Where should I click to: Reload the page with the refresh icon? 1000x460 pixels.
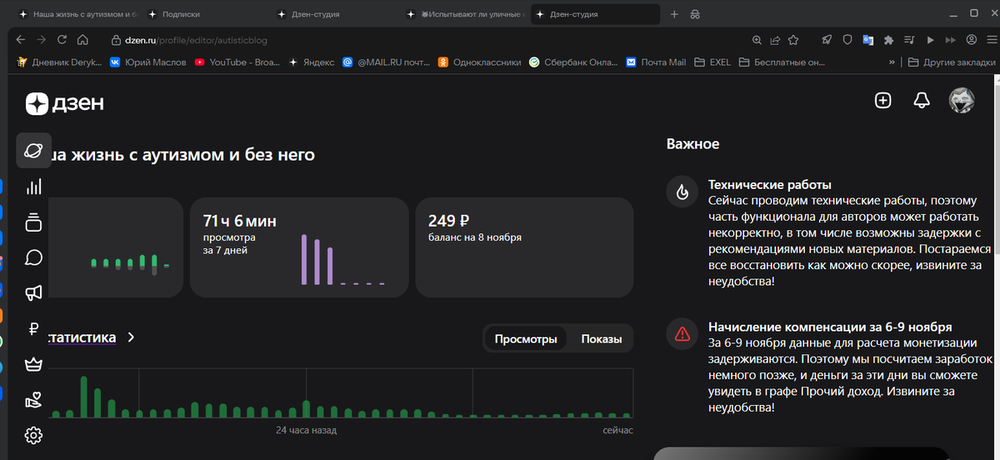click(x=62, y=39)
